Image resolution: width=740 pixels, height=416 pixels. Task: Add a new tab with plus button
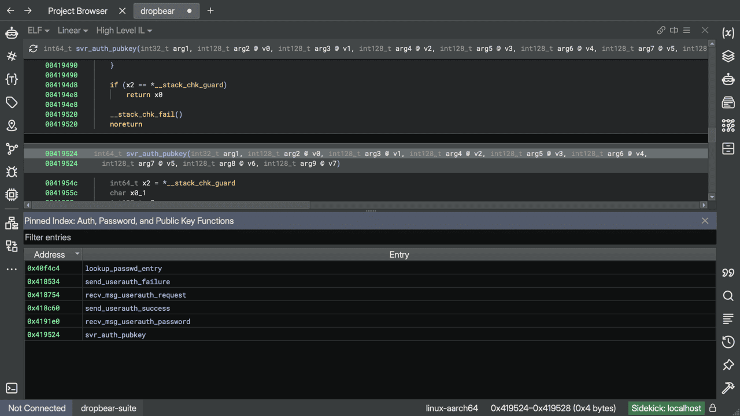click(210, 11)
